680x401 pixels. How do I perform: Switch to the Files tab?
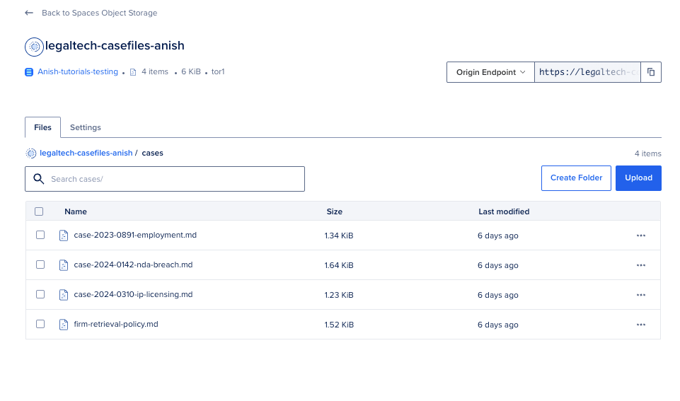(42, 127)
